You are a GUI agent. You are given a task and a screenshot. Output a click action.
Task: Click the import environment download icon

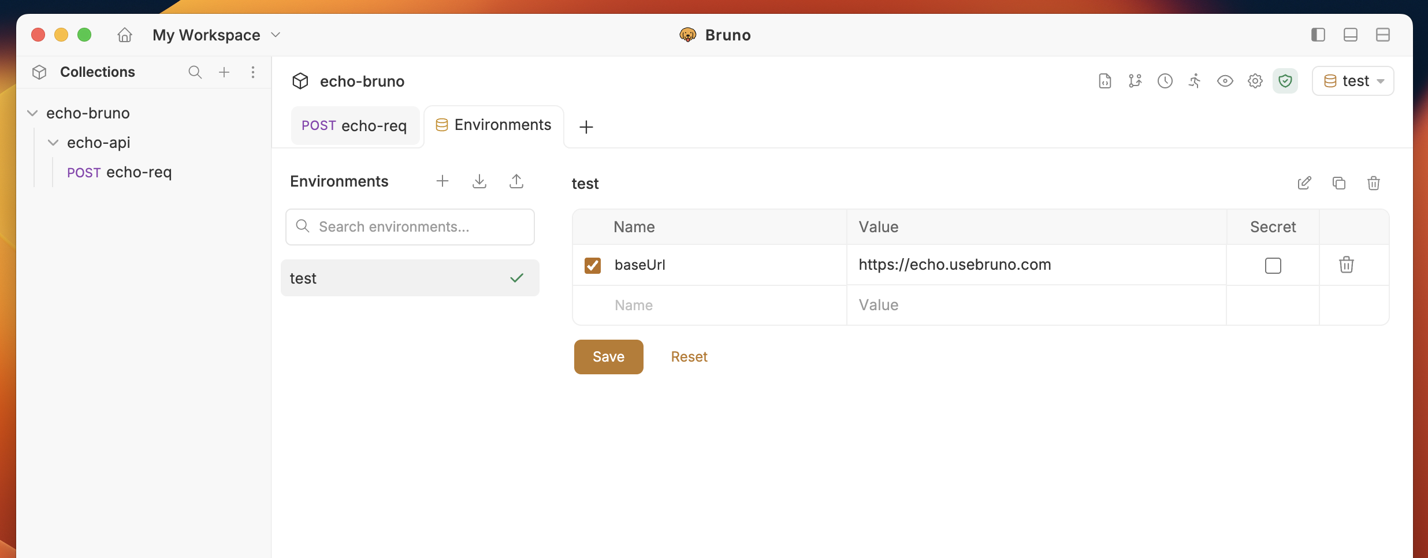click(479, 181)
